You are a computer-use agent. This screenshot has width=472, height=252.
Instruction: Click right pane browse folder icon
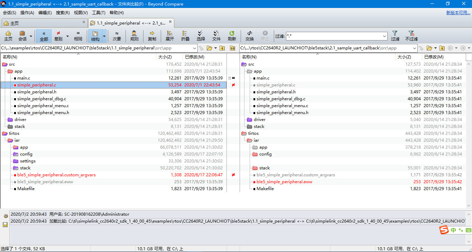coord(429,48)
